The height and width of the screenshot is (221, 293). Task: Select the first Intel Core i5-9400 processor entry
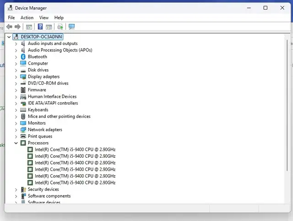click(x=75, y=149)
